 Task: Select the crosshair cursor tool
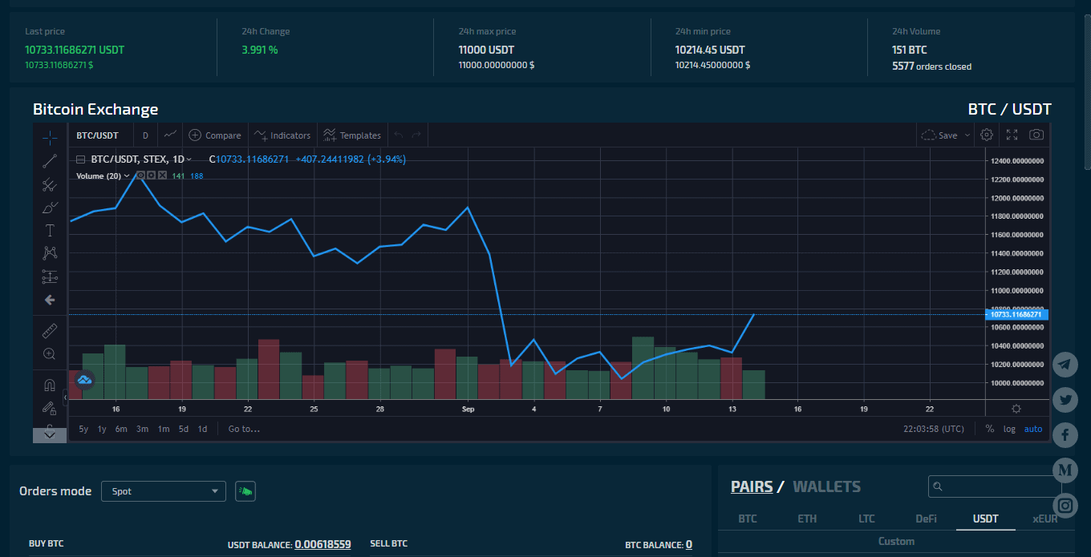pyautogui.click(x=50, y=137)
